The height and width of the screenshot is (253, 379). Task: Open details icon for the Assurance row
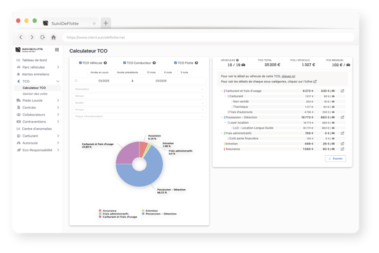342,149
